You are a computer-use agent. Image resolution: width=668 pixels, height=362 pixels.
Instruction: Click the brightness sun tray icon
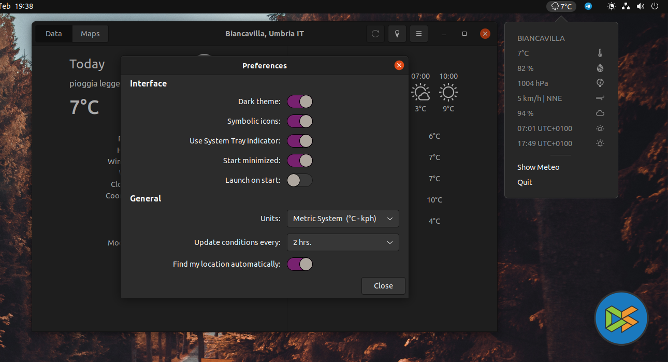point(612,6)
